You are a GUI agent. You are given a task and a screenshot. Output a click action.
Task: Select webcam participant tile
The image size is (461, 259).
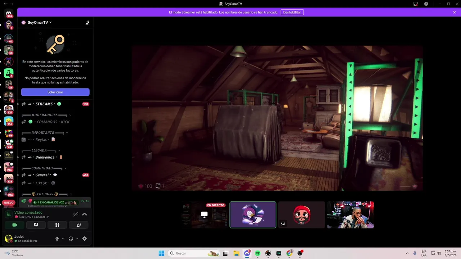click(x=350, y=215)
